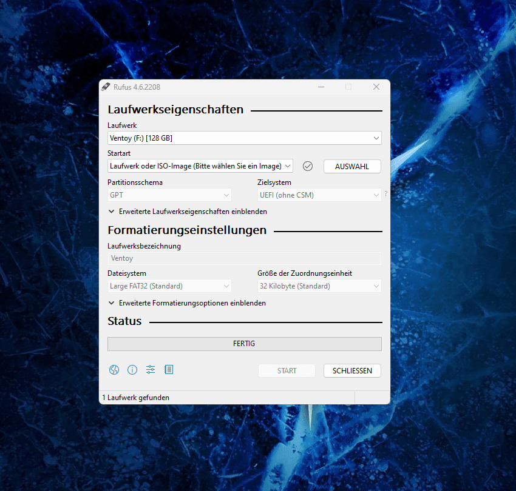Show the log via the log icon

tap(169, 370)
